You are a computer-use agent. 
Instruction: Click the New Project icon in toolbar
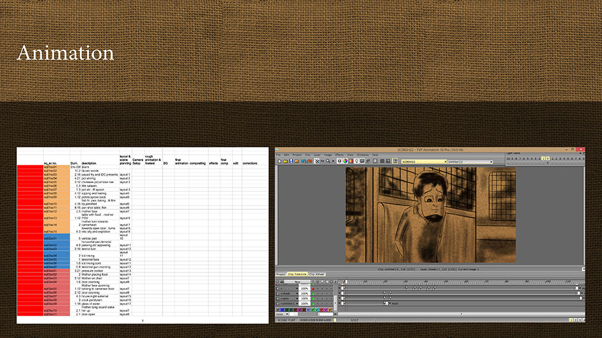click(x=279, y=161)
